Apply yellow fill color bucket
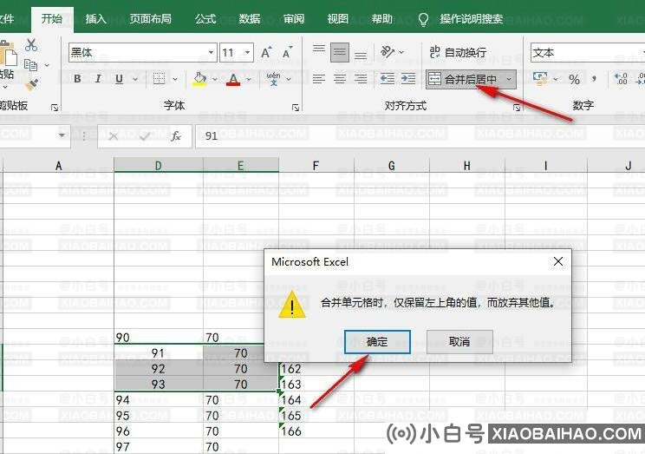 pyautogui.click(x=200, y=78)
